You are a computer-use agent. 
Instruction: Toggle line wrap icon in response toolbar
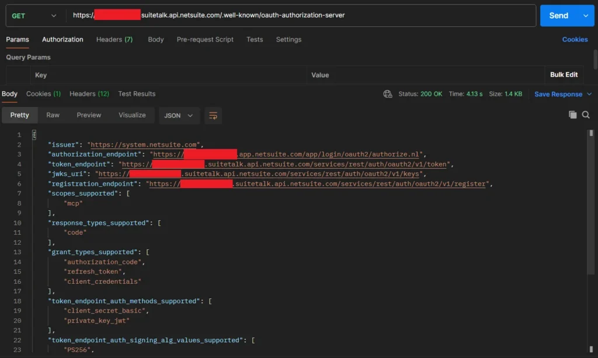[213, 116]
